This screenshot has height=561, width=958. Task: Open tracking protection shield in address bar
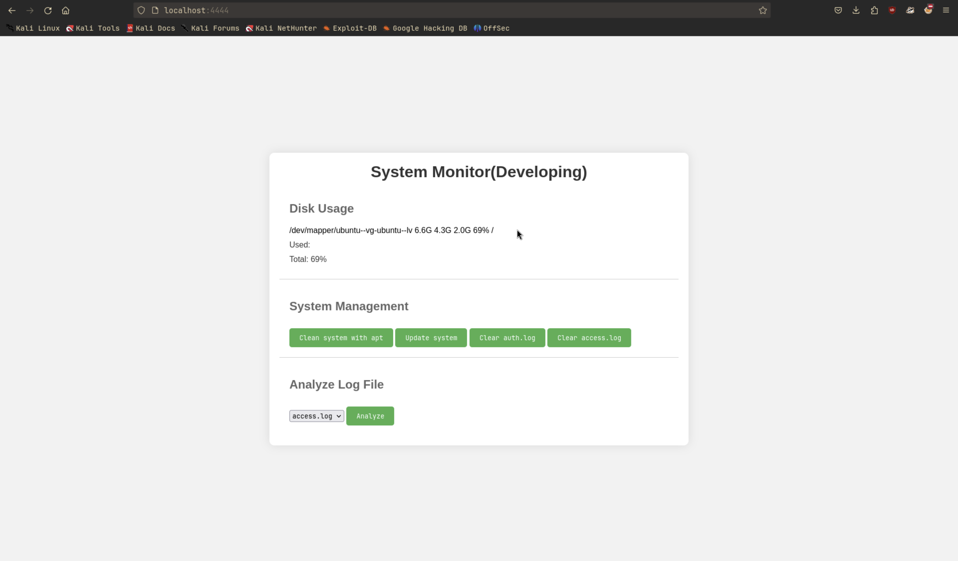tap(141, 11)
